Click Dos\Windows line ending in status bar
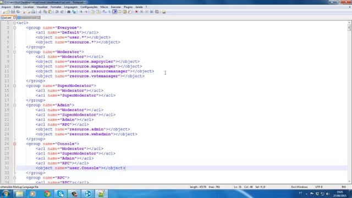The width and height of the screenshot is (352, 198). pyautogui.click(x=299, y=187)
